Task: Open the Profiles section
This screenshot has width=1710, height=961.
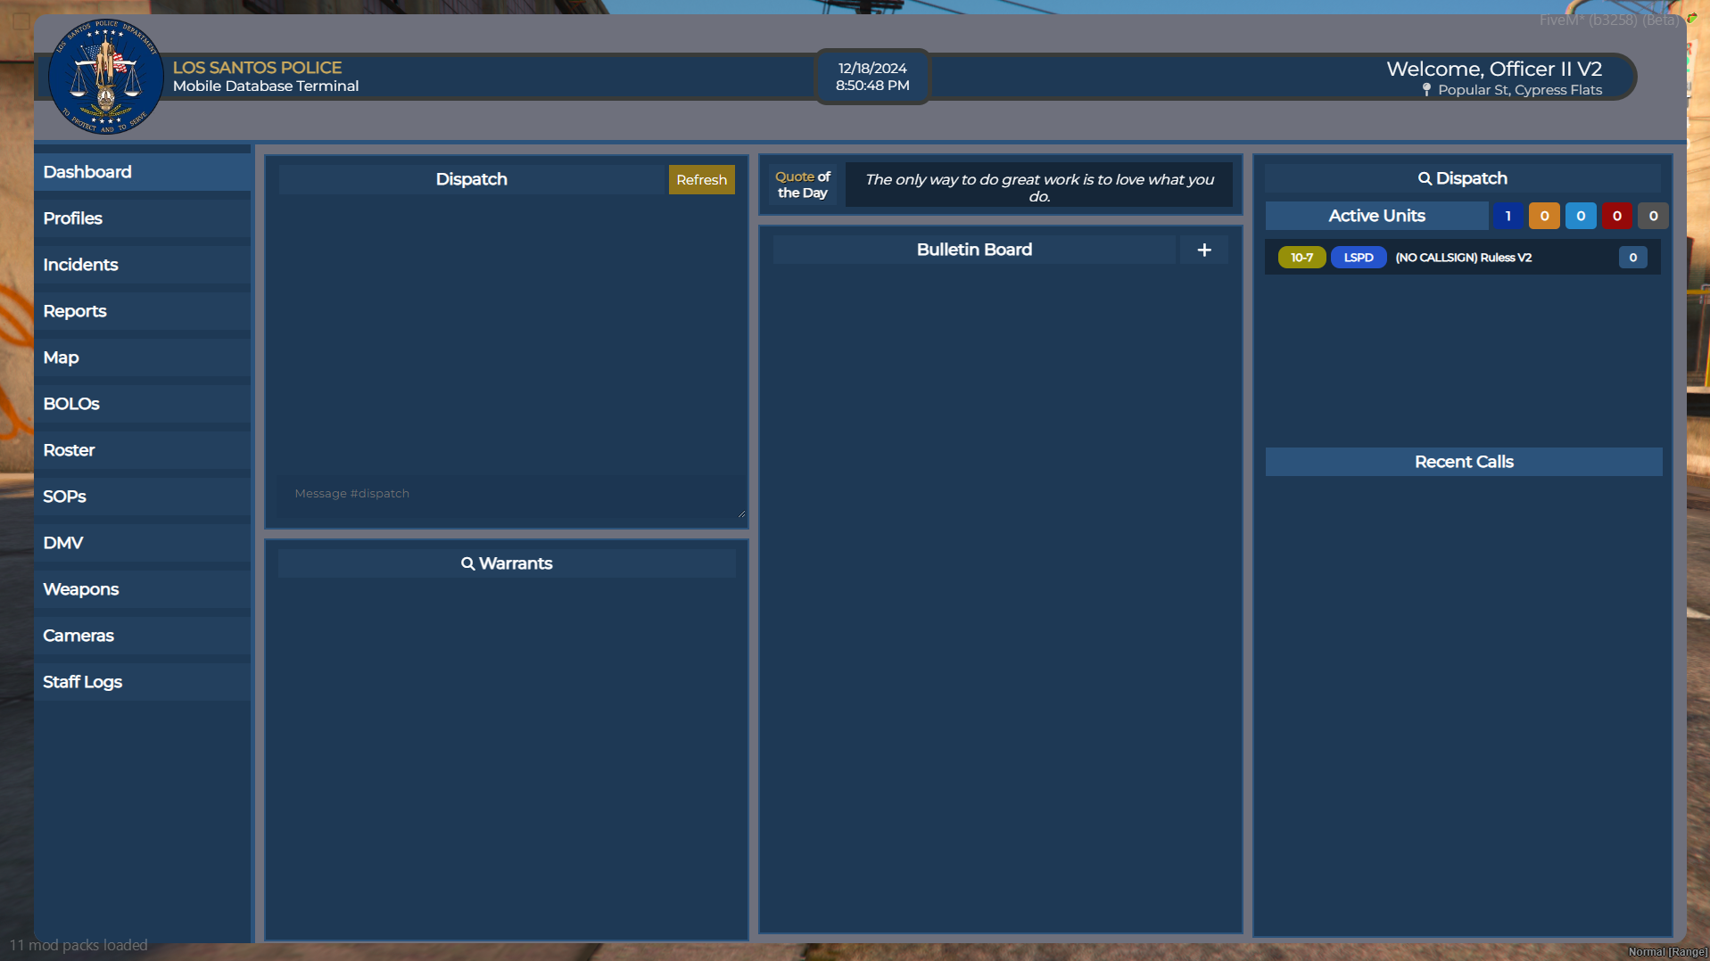Action: (143, 218)
